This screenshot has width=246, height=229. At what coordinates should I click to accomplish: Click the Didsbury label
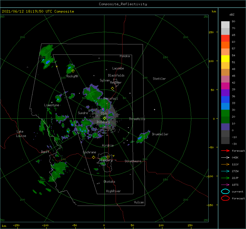pyautogui.click(x=103, y=122)
